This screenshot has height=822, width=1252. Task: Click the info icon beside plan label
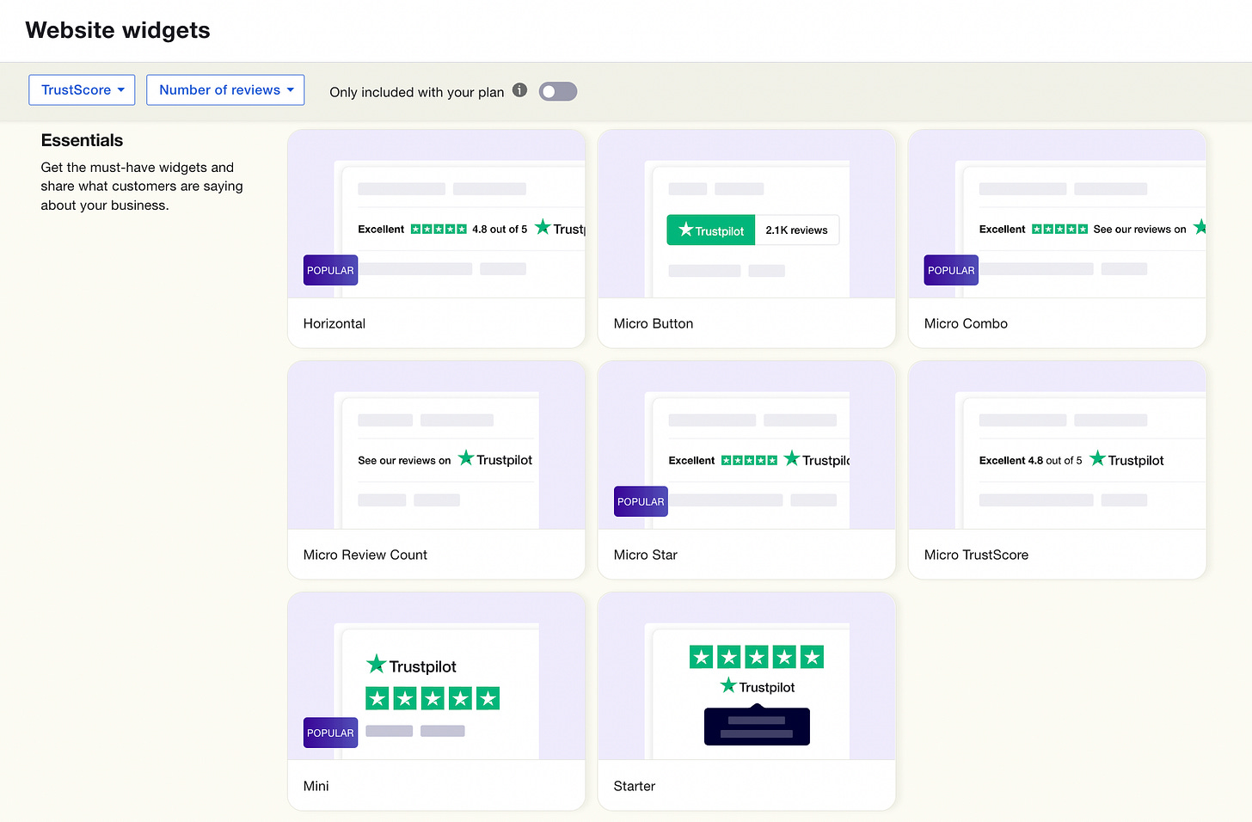pos(519,89)
